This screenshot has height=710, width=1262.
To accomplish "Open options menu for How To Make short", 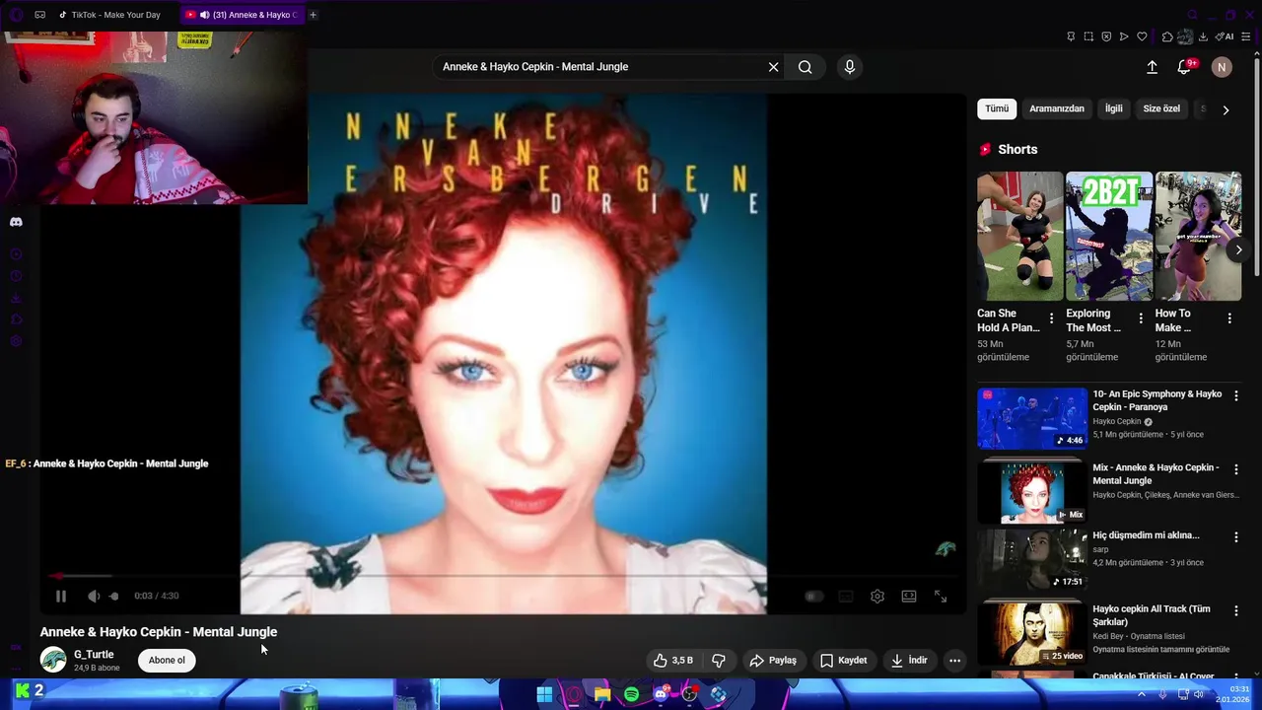I will click(x=1229, y=319).
